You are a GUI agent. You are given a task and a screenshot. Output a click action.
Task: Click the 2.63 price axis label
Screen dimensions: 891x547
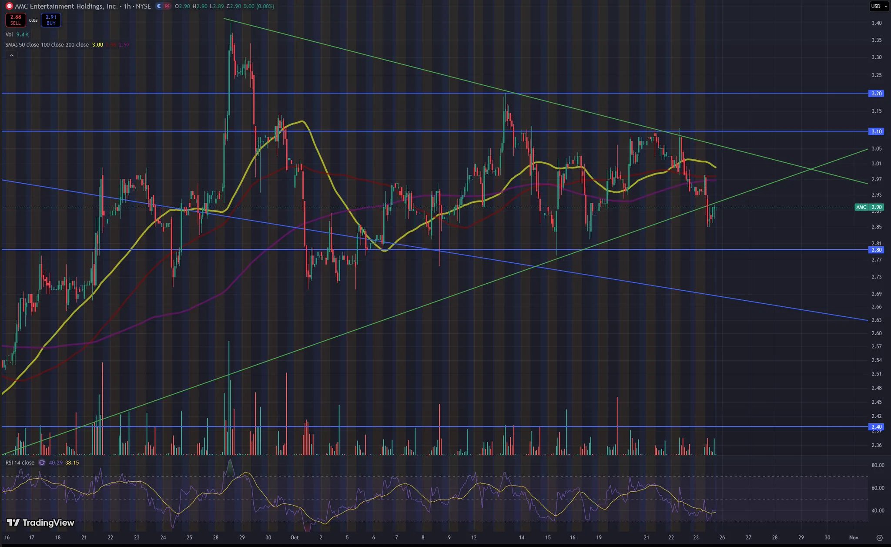point(877,320)
